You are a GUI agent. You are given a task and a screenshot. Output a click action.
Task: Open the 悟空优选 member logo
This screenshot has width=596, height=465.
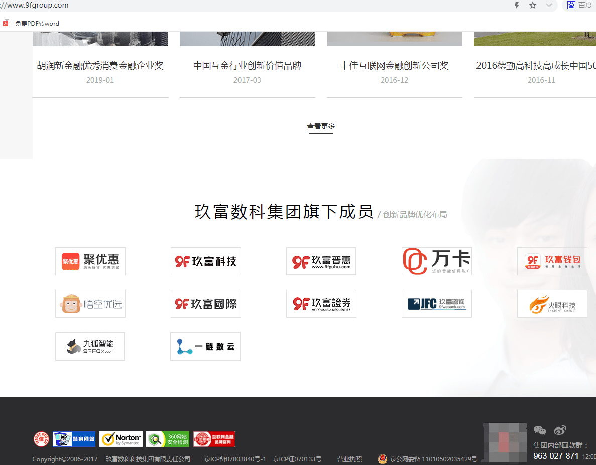[90, 304]
